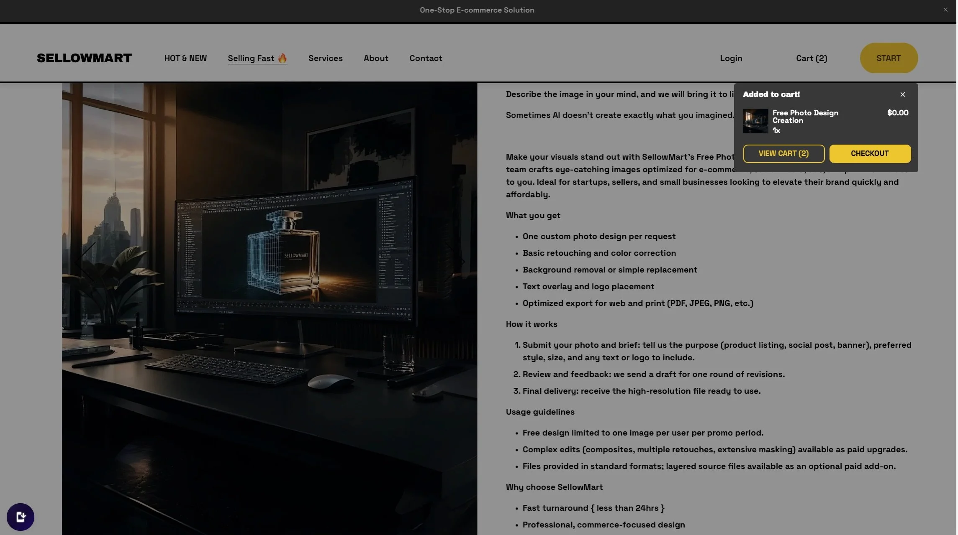Click the 'Added to cart!' heading
This screenshot has width=958, height=535.
771,94
